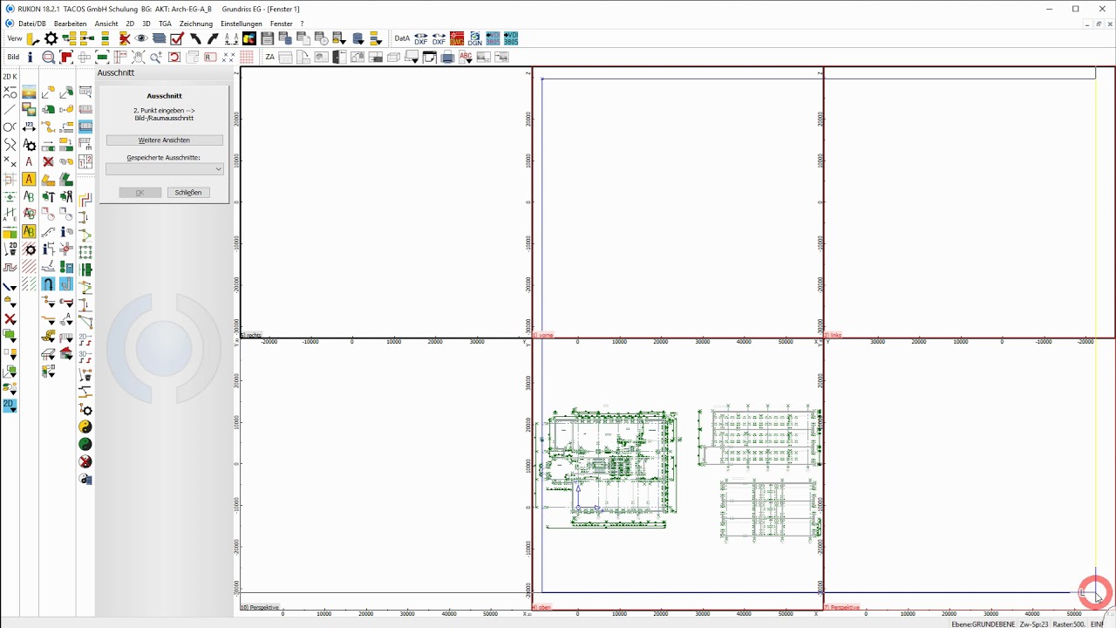1116x628 pixels.
Task: Click the Verw toolbar label
Action: [x=15, y=38]
